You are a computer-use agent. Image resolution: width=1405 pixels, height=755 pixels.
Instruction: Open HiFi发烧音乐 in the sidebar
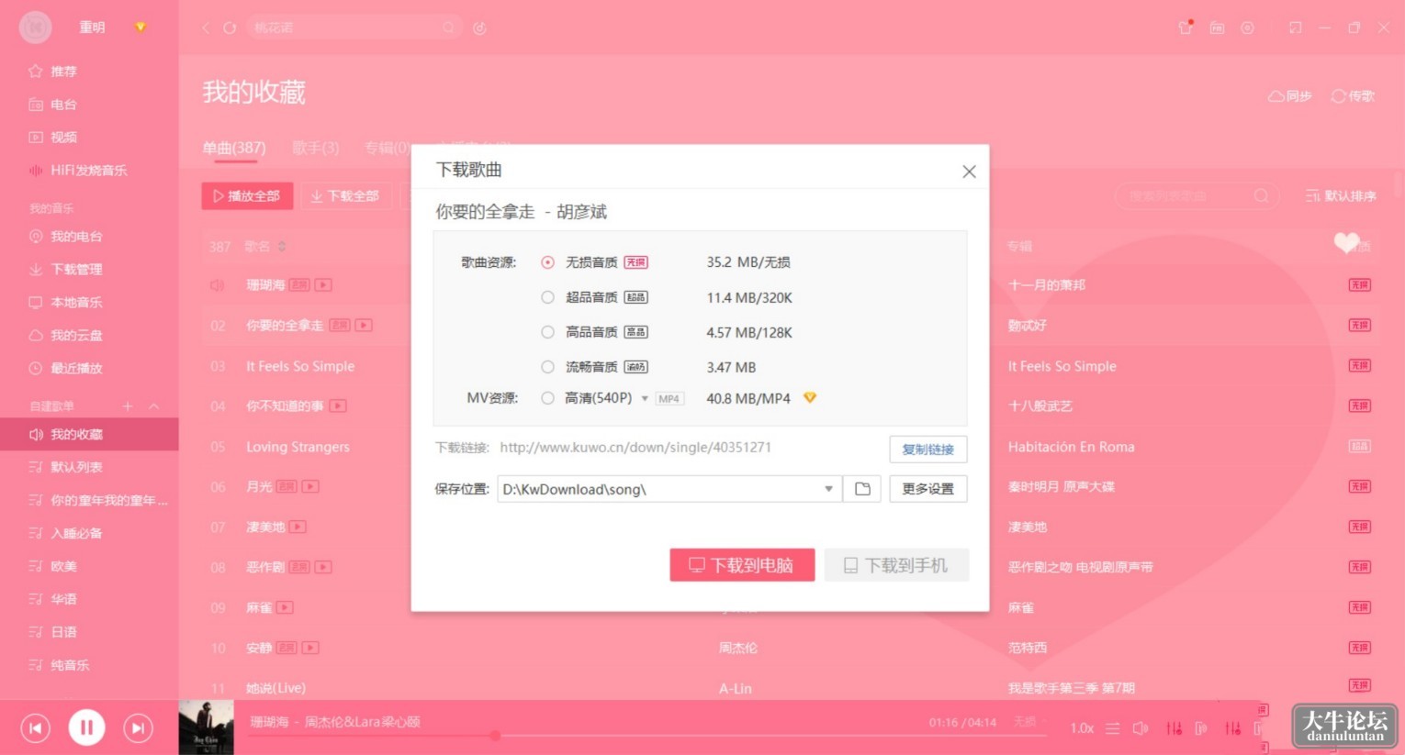point(89,170)
